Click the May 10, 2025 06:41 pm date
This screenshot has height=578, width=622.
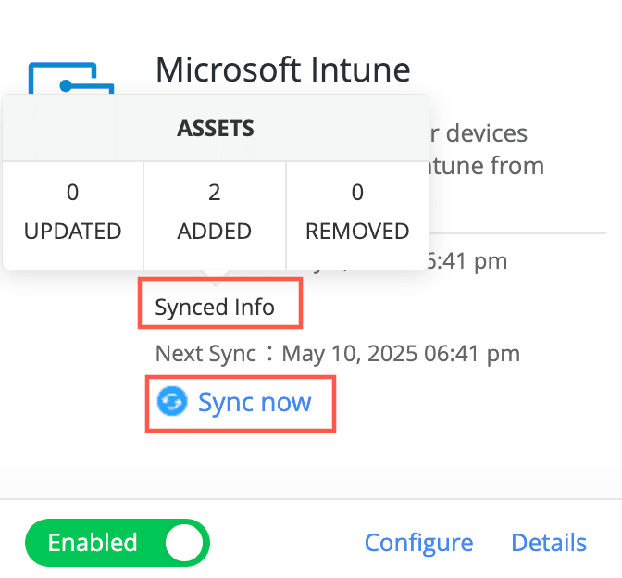click(401, 353)
